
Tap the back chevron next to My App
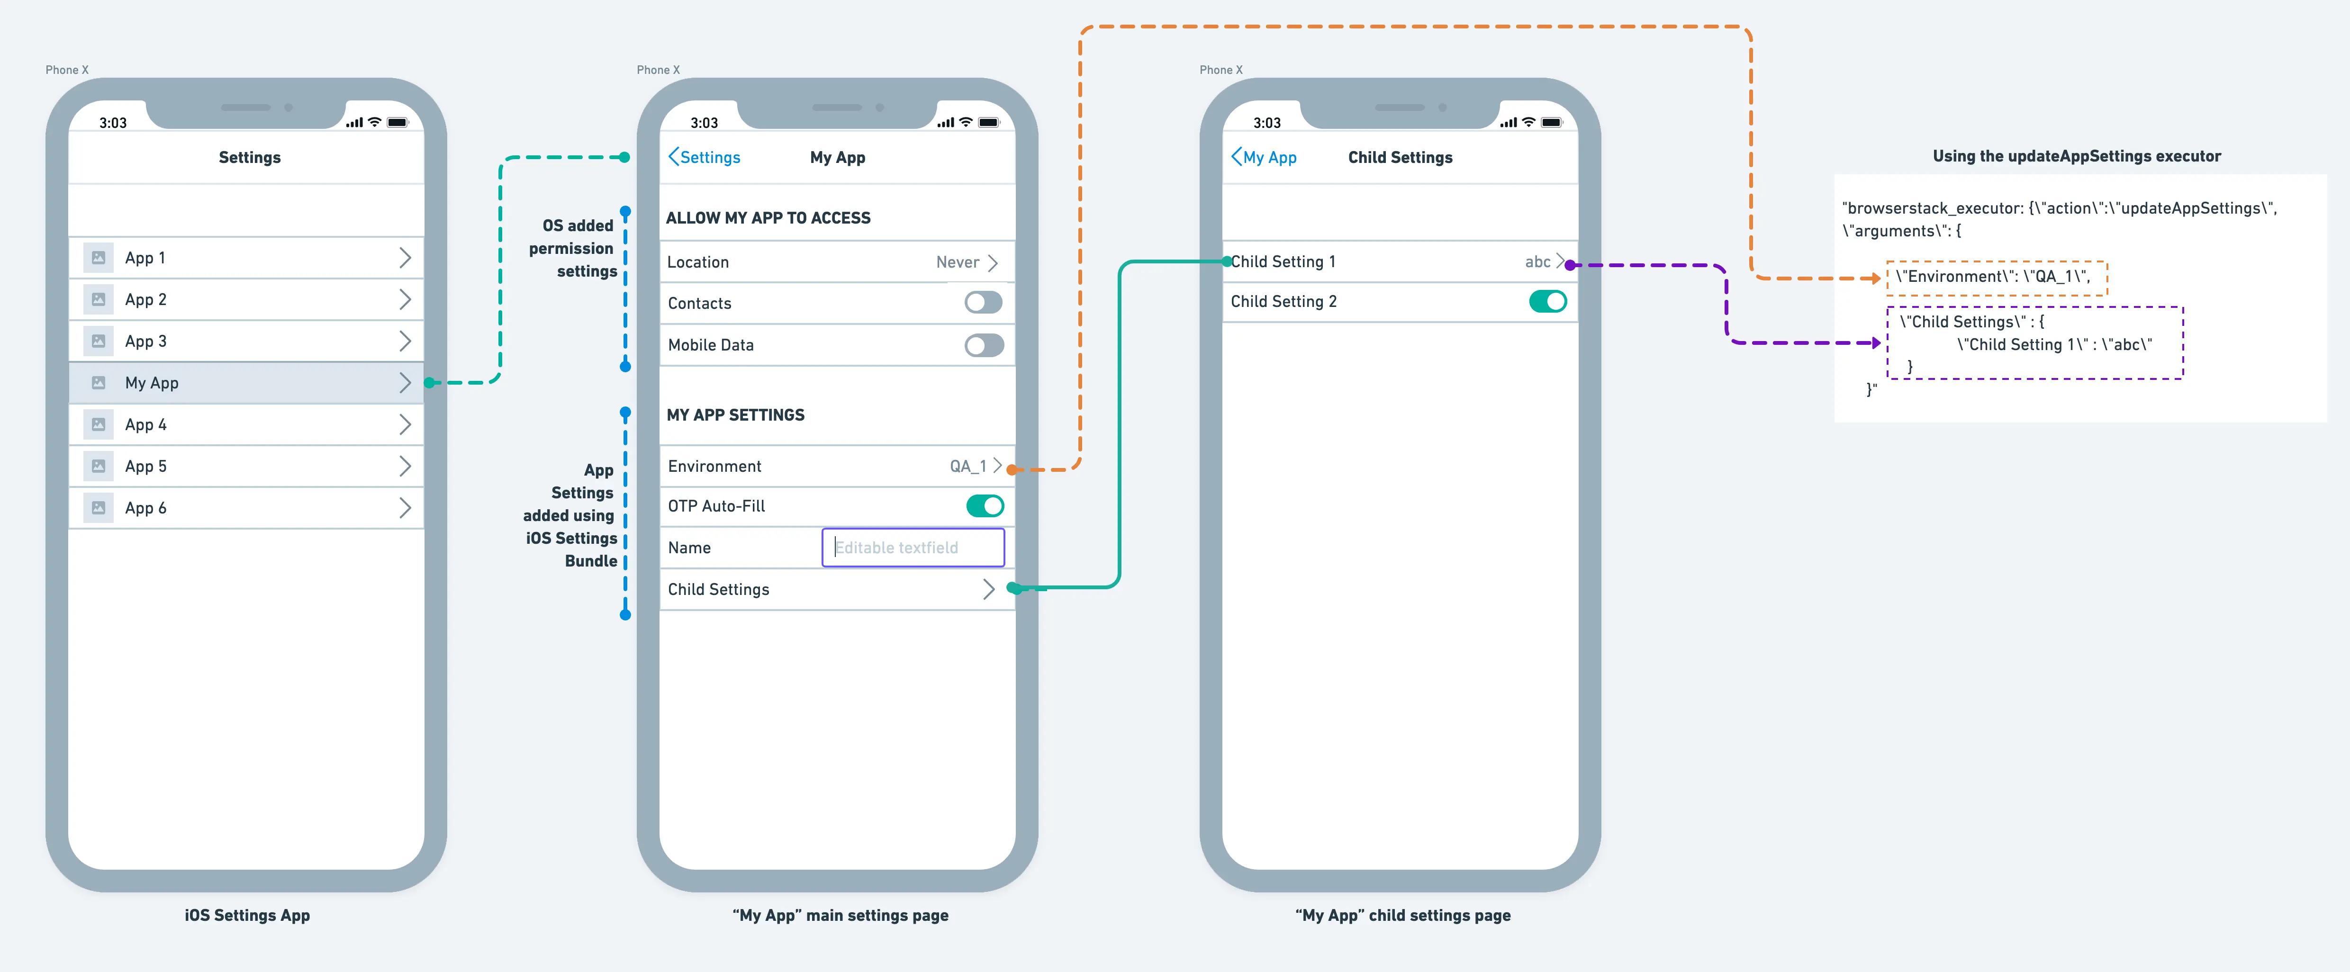tap(1236, 157)
